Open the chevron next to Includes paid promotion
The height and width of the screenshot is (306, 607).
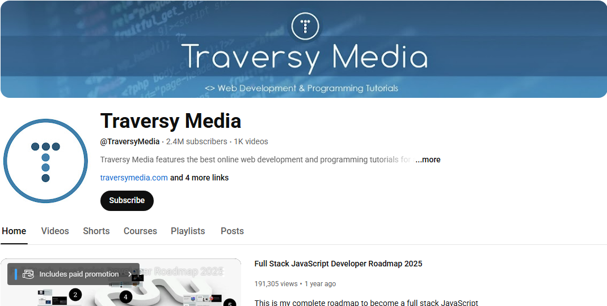pos(130,274)
